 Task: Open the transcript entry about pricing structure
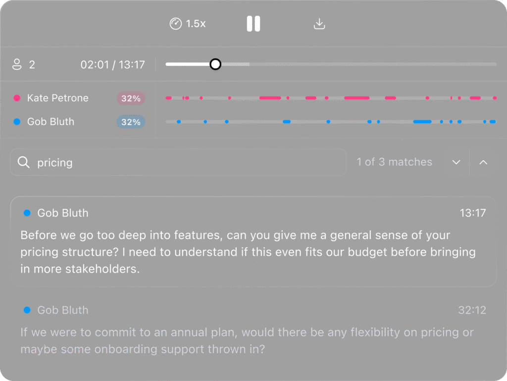click(248, 252)
